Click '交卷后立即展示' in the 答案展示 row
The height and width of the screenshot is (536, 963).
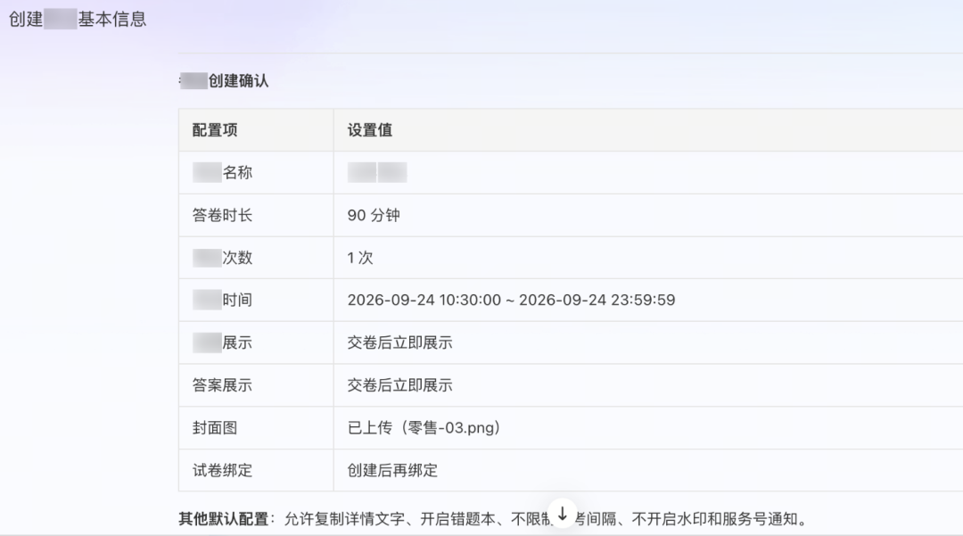[399, 385]
